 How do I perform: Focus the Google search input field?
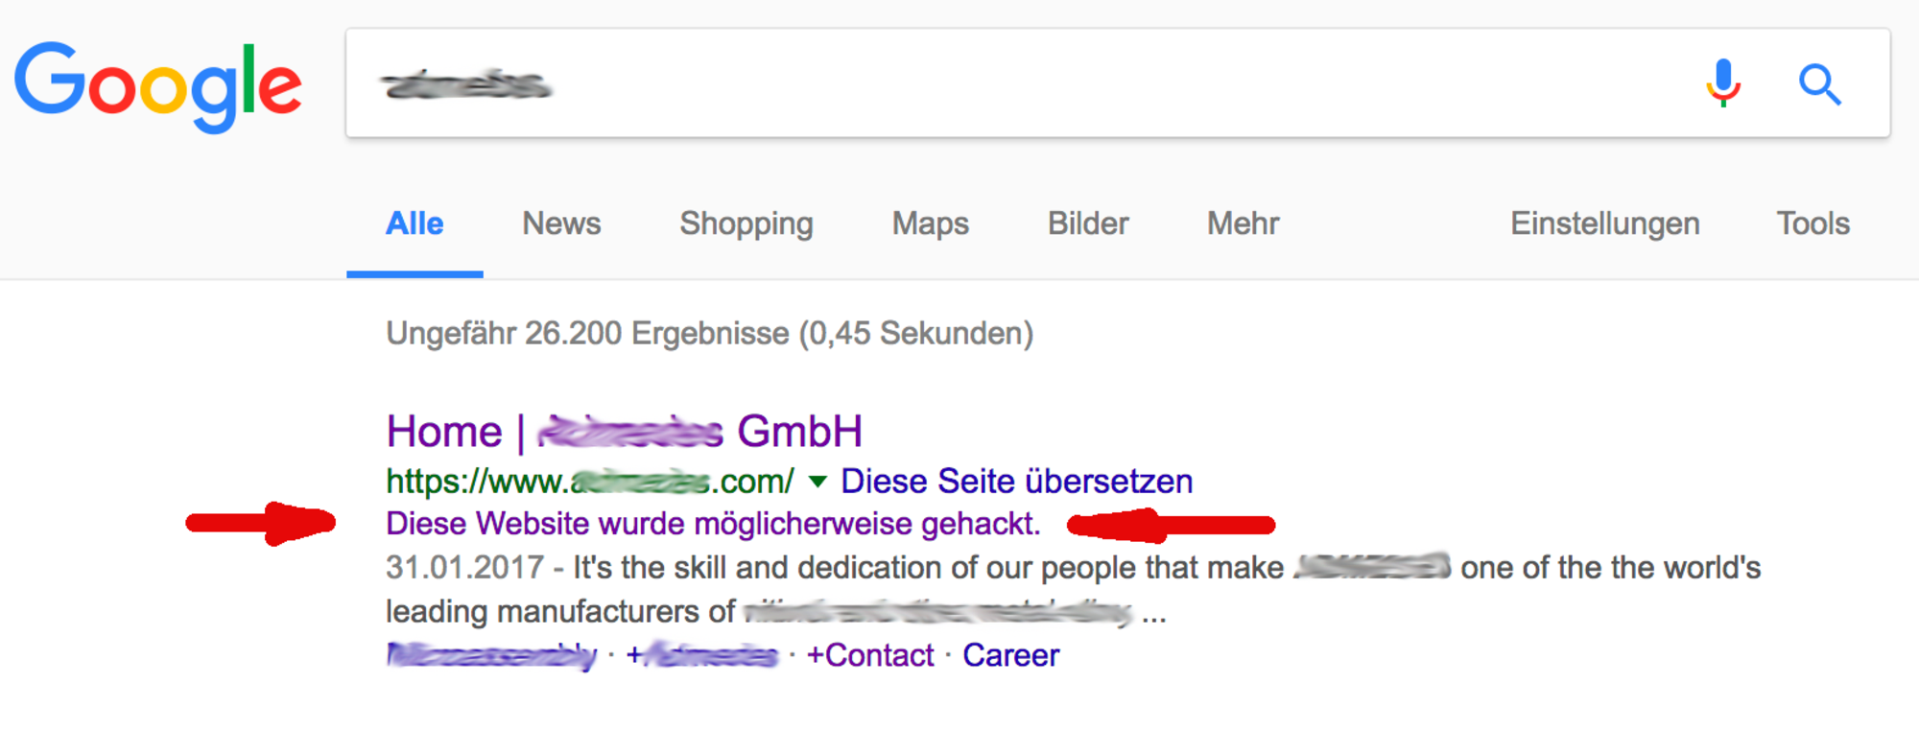(x=1017, y=83)
